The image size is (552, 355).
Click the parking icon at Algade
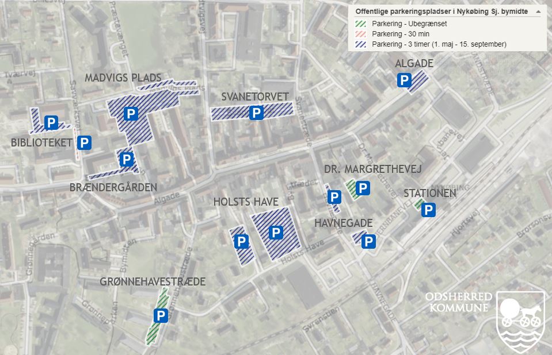coord(405,81)
